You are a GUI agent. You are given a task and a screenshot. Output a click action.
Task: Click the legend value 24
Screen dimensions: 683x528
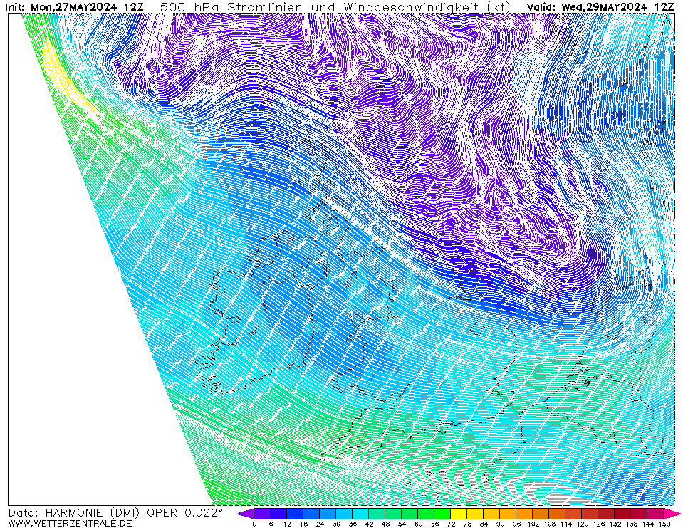pos(320,524)
